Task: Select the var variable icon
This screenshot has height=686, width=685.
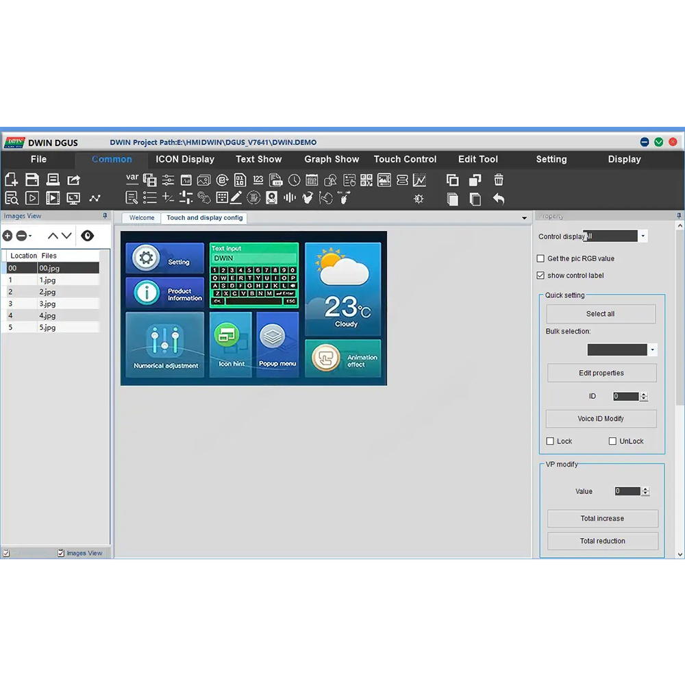Action: click(132, 178)
